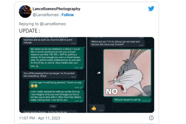Click the @LanceRomeo handle under the display name
The image size is (186, 124).
[46, 15]
